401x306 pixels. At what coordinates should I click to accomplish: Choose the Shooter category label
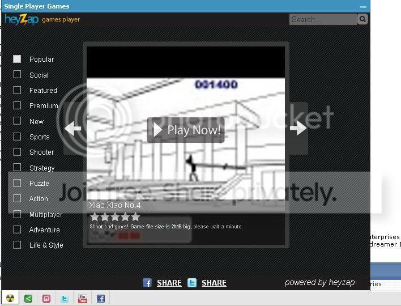[42, 152]
